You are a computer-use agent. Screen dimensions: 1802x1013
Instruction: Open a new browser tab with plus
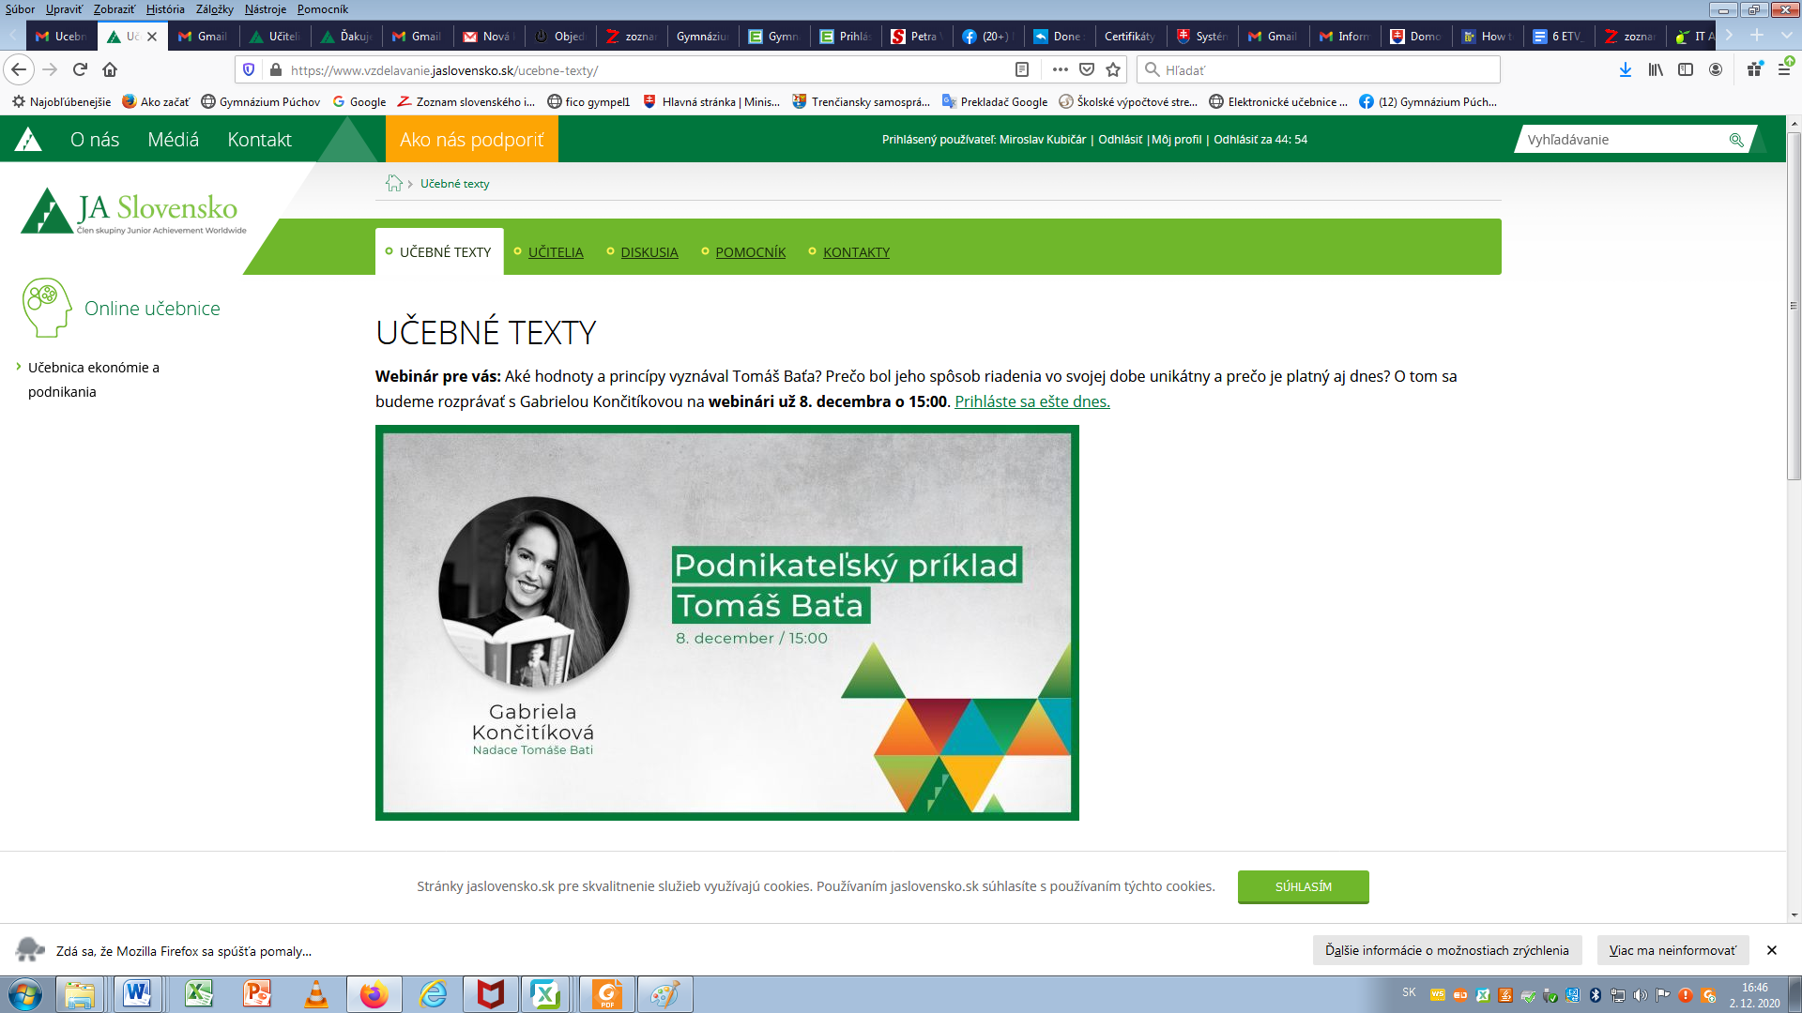tap(1757, 36)
